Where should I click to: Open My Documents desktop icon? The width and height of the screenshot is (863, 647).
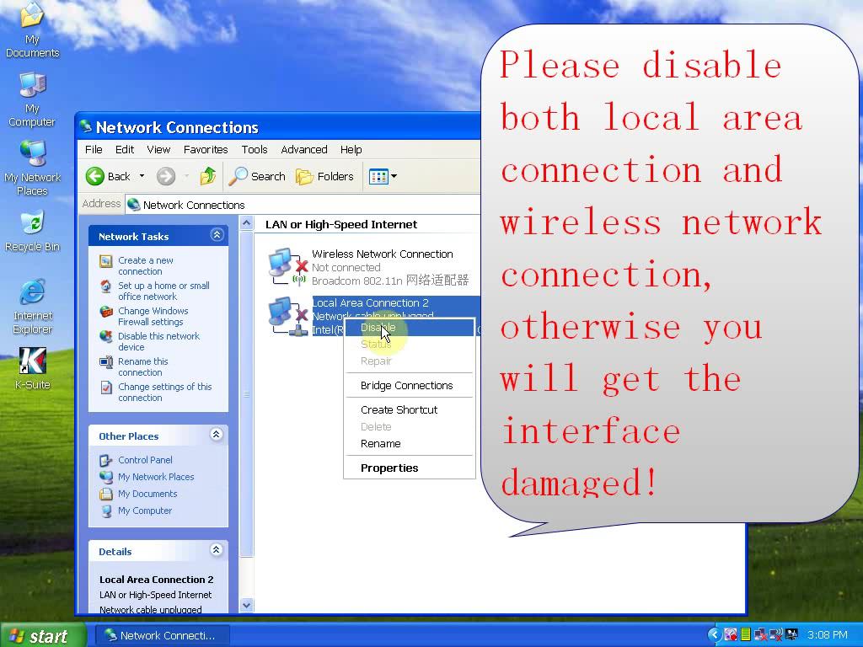[x=32, y=30]
